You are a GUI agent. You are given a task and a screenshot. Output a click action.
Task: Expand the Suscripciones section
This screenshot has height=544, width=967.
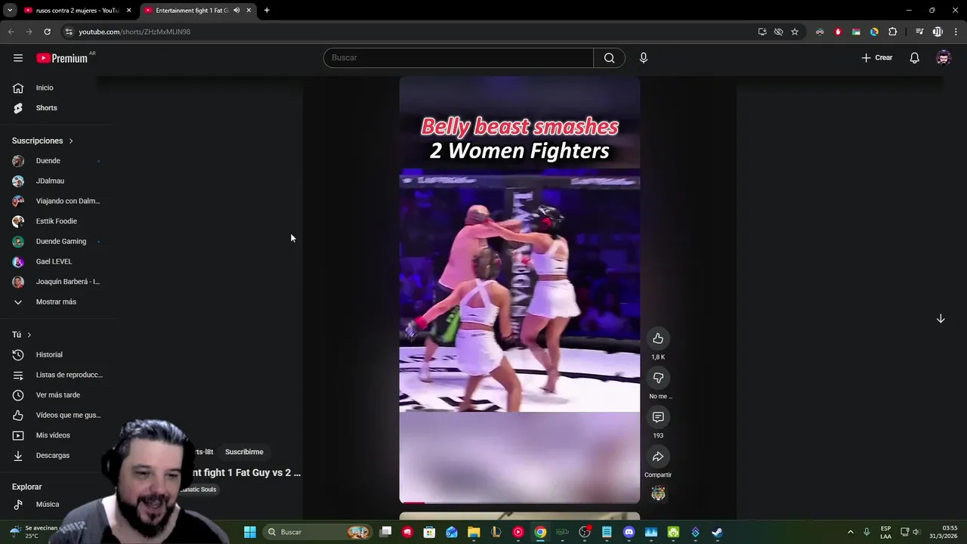(x=43, y=141)
